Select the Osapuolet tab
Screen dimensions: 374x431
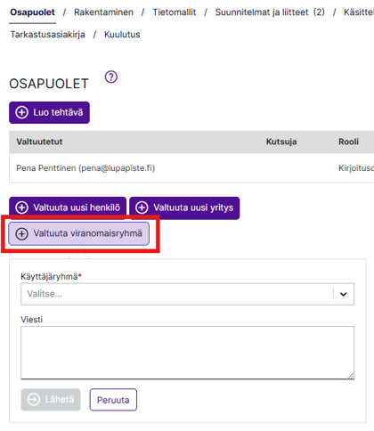32,12
